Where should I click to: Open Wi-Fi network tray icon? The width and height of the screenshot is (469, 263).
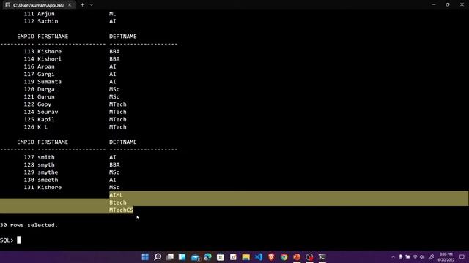pyautogui.click(x=415, y=256)
